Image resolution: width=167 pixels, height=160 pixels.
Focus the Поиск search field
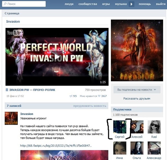24,4
